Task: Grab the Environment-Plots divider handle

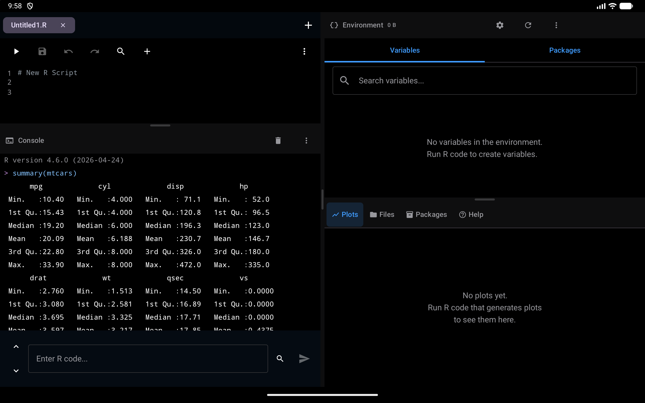Action: point(485,199)
